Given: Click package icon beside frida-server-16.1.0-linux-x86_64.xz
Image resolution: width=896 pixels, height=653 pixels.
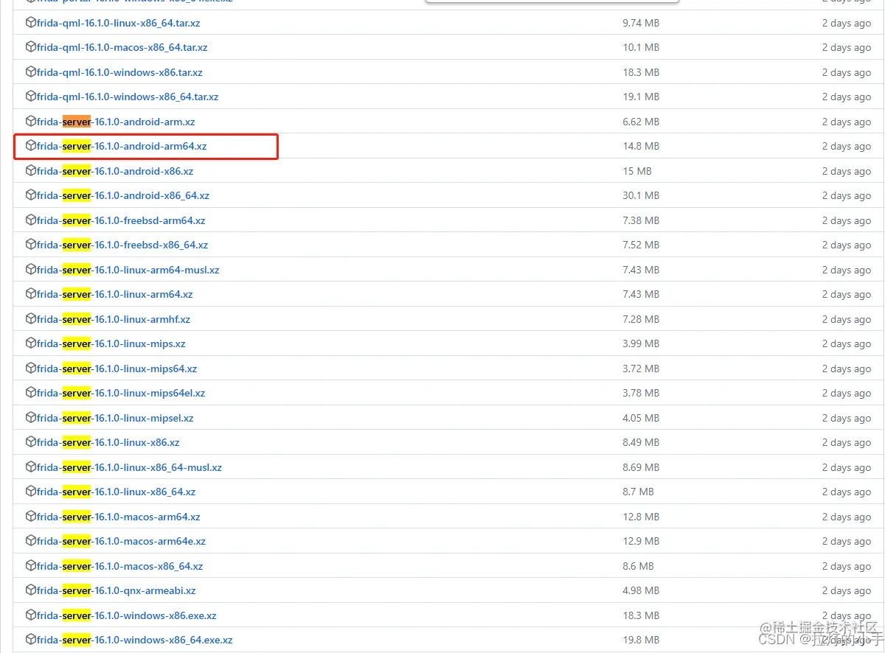Looking at the screenshot, I should 31,492.
